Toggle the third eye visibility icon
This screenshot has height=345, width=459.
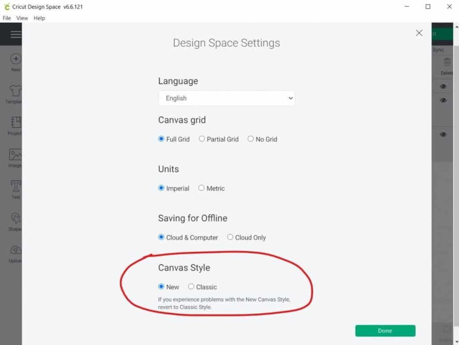(x=443, y=135)
